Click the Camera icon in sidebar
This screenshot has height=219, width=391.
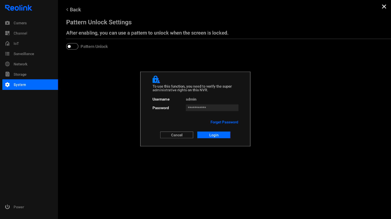pyautogui.click(x=8, y=23)
